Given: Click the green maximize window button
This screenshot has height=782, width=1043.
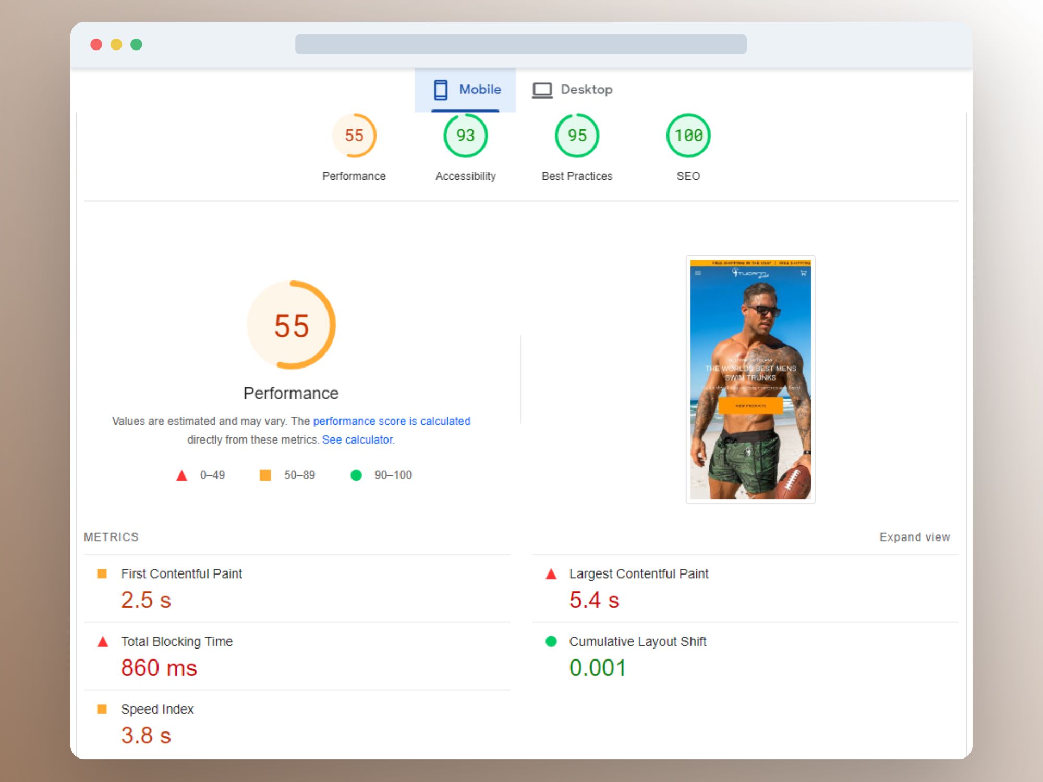Looking at the screenshot, I should [x=136, y=44].
